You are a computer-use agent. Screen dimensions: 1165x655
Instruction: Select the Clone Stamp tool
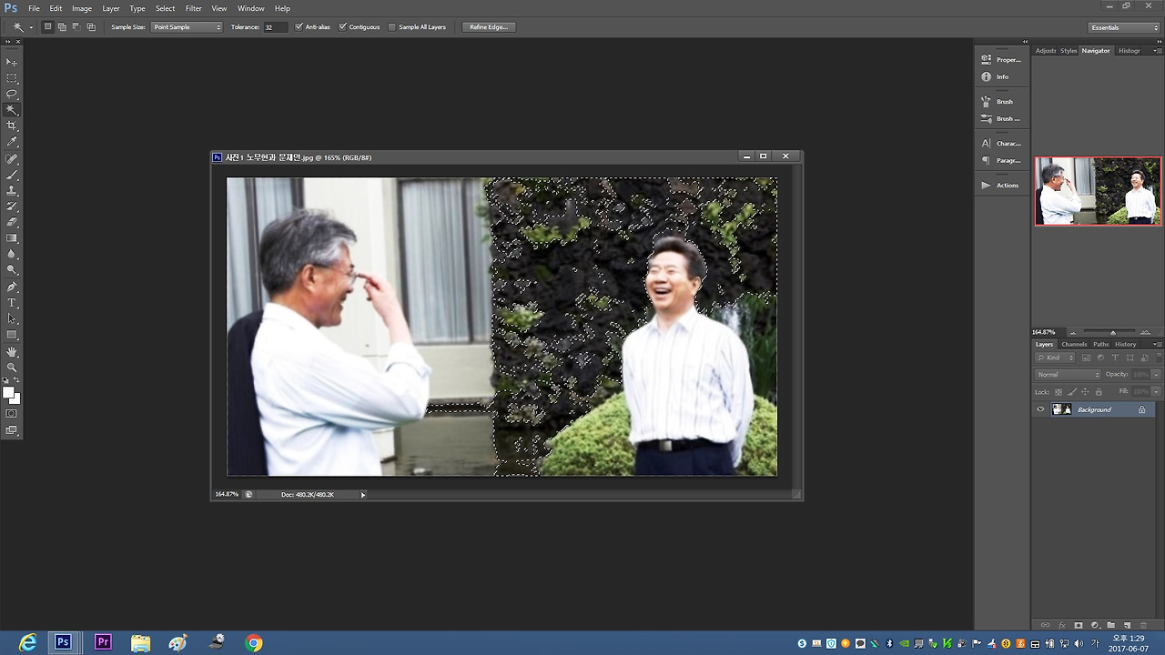pyautogui.click(x=12, y=191)
